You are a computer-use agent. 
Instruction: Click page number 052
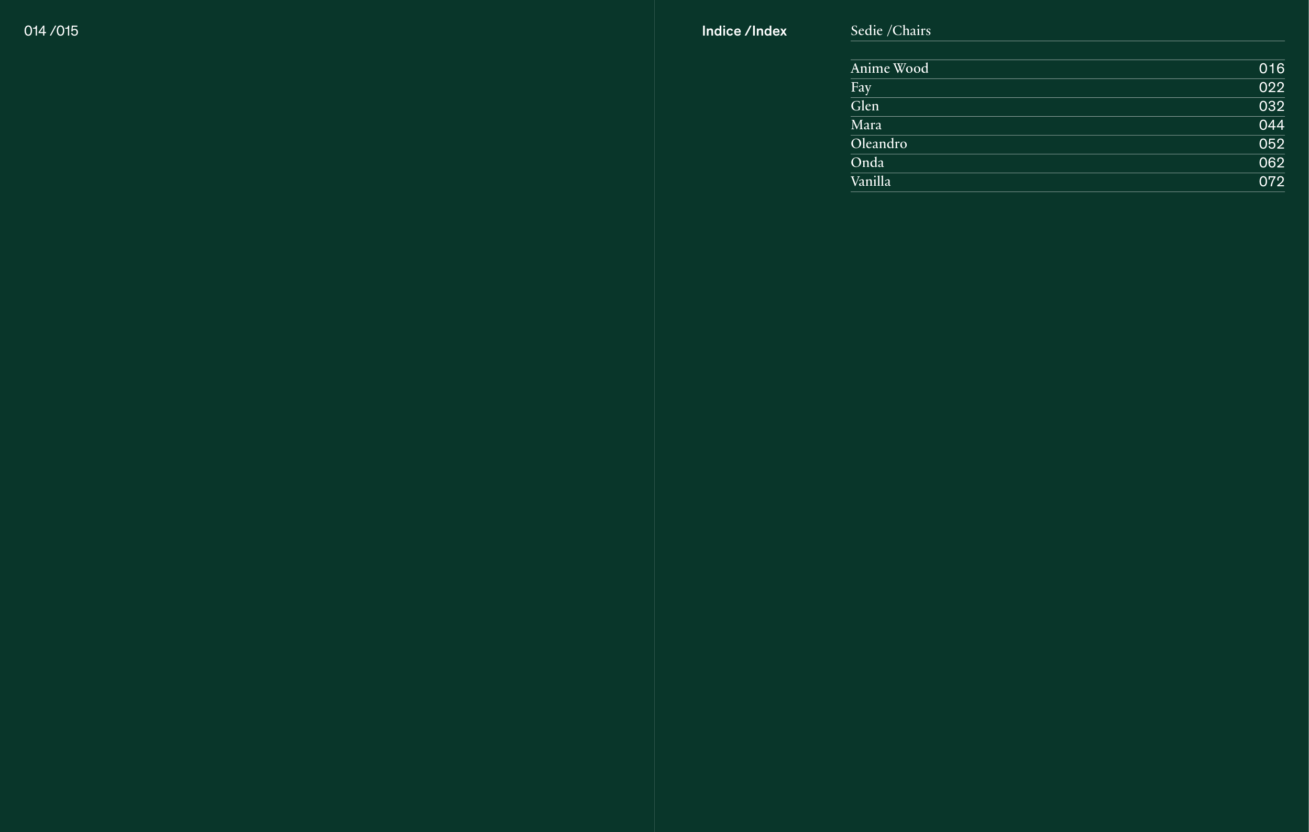[1271, 144]
